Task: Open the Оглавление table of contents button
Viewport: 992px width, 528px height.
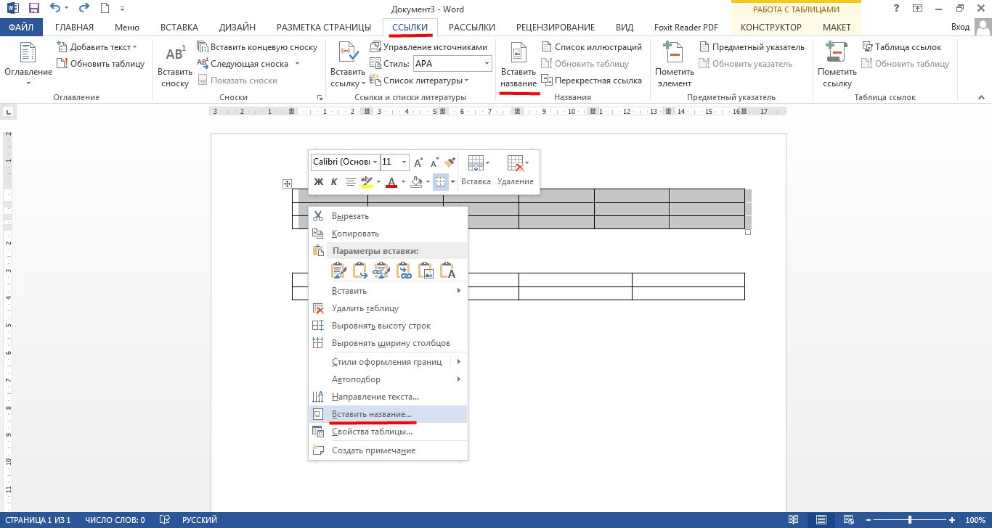Action: pyautogui.click(x=28, y=65)
